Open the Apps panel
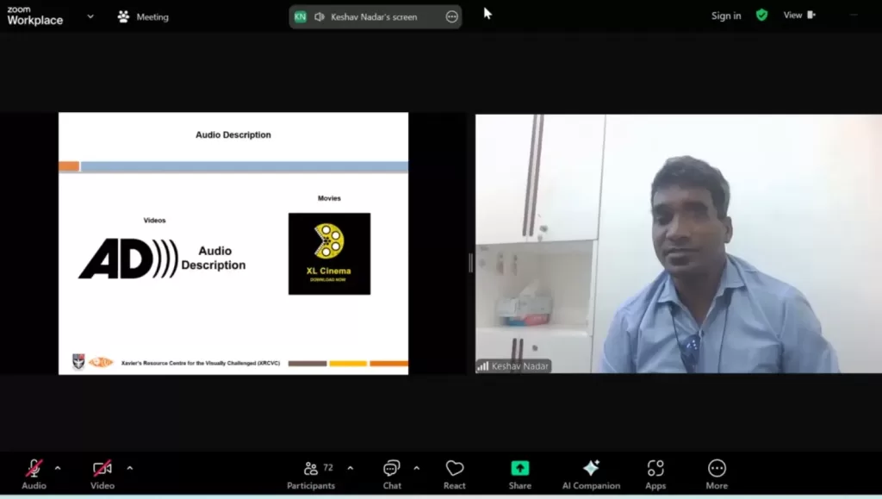Screen dimensions: 882x499 pyautogui.click(x=655, y=474)
